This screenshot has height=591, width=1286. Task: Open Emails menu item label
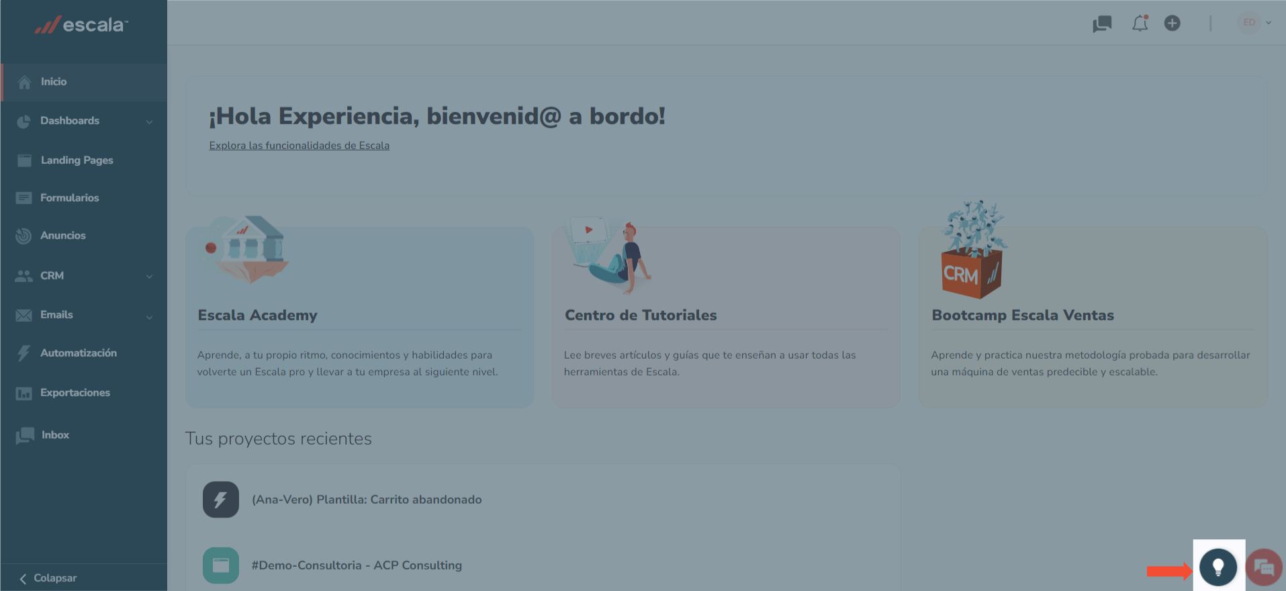tap(56, 315)
